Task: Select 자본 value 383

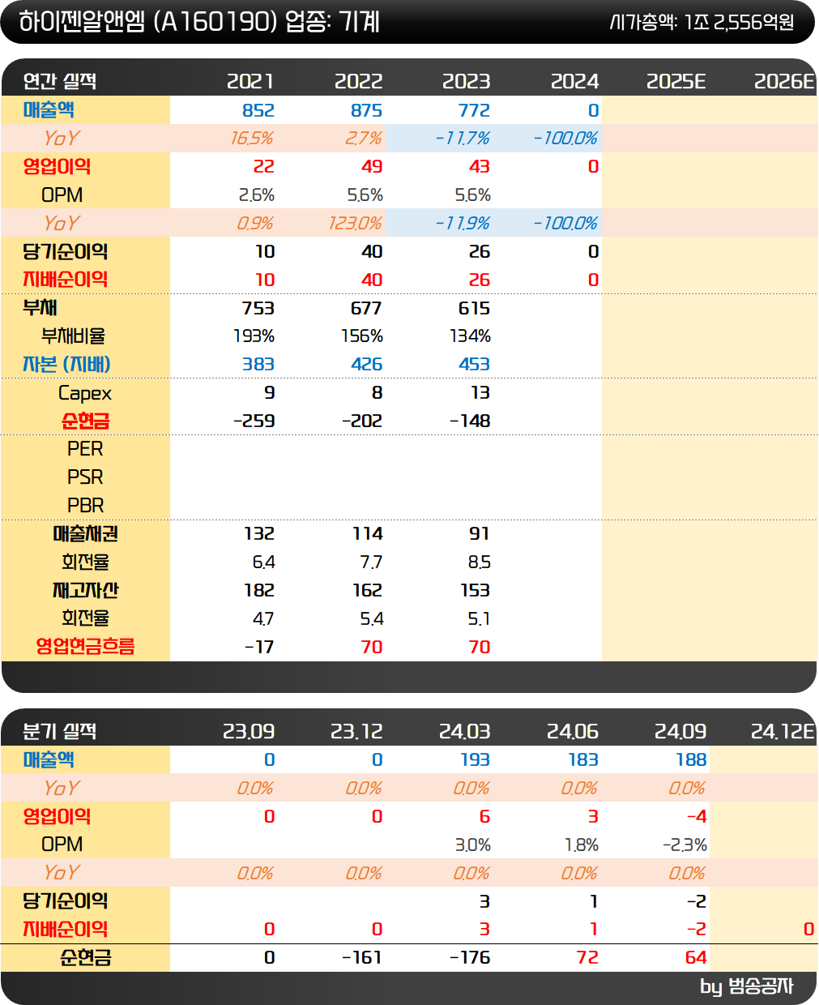Action: (x=258, y=365)
